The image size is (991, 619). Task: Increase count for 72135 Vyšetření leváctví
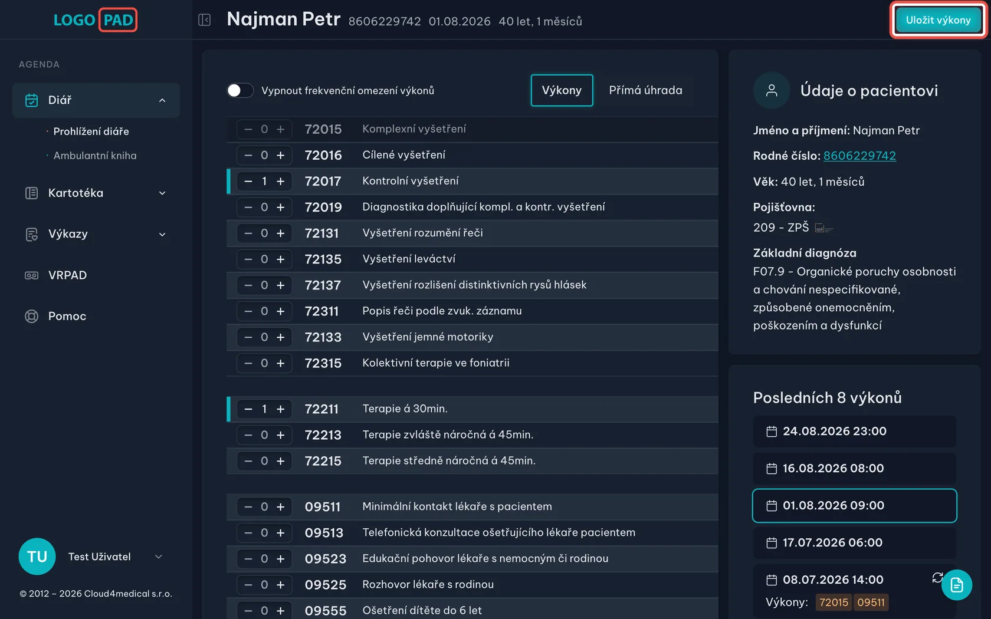point(281,259)
